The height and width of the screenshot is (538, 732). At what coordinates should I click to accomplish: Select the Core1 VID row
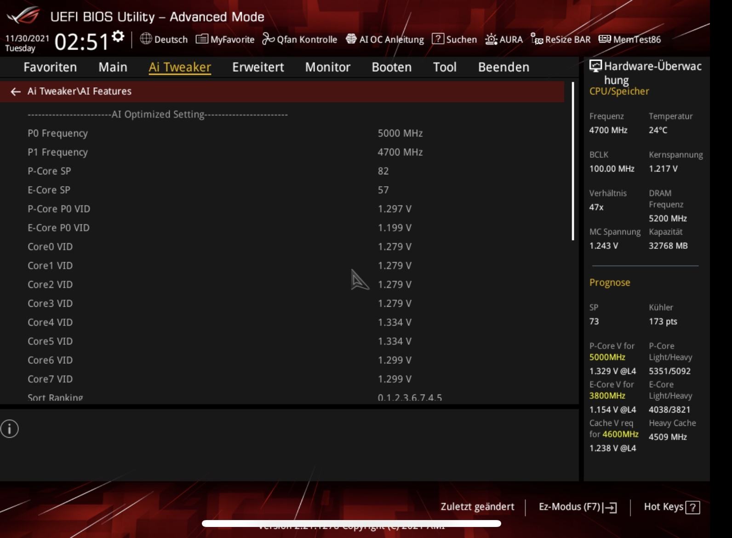[282, 266]
